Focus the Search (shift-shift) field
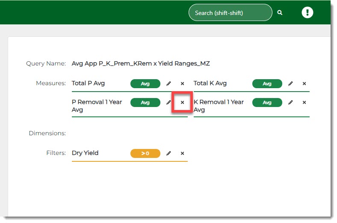Image resolution: width=337 pixels, height=223 pixels. (230, 13)
